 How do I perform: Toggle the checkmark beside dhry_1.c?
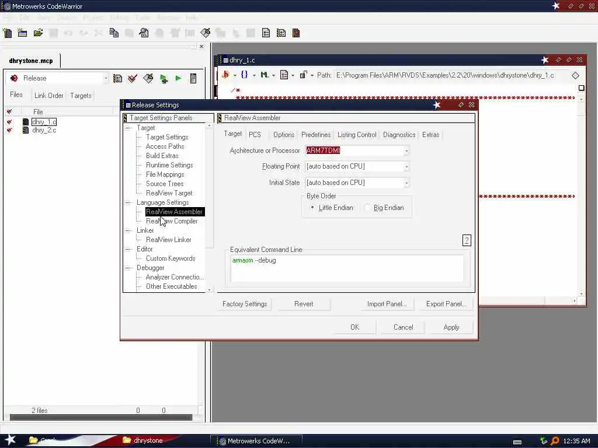9,122
